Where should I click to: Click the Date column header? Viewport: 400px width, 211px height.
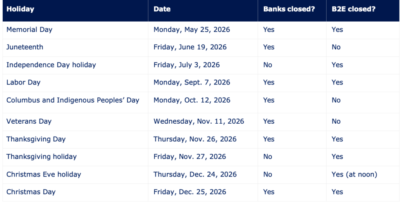click(162, 9)
